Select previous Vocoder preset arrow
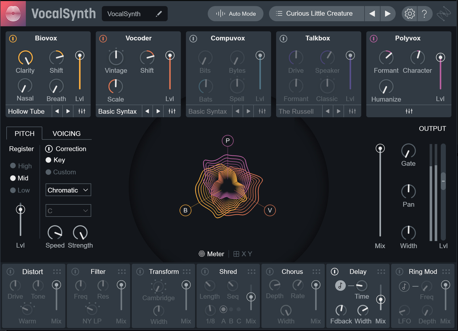 click(x=147, y=111)
